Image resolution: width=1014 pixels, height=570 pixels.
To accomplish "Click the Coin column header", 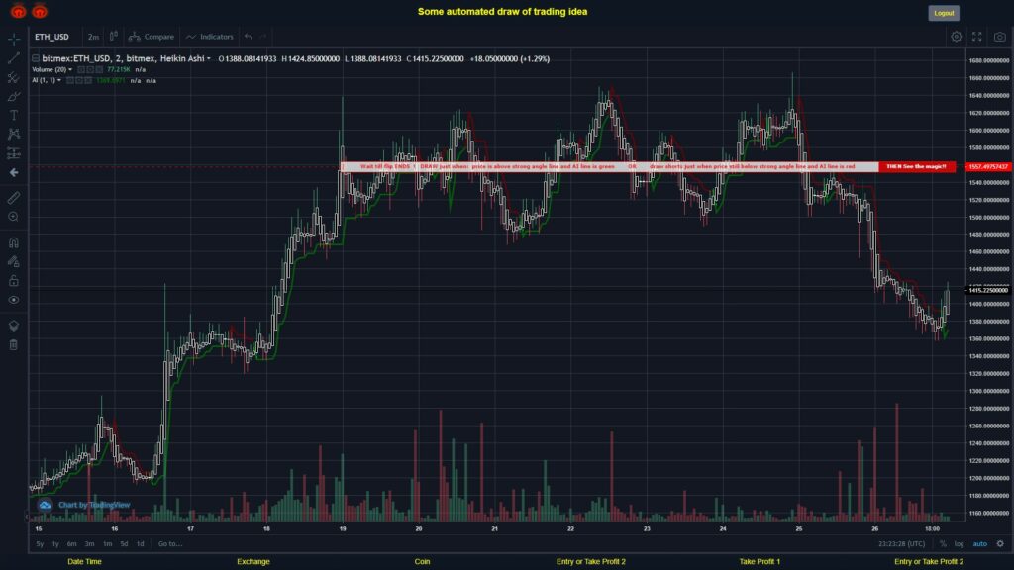I will click(x=422, y=562).
